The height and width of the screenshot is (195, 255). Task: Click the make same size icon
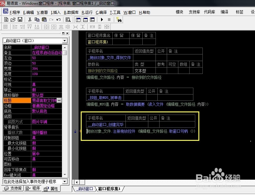(x=107, y=27)
